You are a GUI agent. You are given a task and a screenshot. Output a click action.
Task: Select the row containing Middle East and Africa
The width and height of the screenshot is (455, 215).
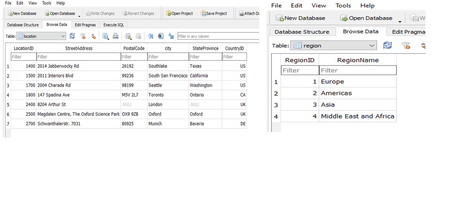coord(357,116)
